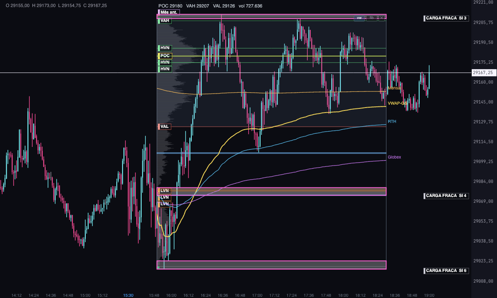Click the current price tag 29167,25
497x298 pixels.
(485, 73)
